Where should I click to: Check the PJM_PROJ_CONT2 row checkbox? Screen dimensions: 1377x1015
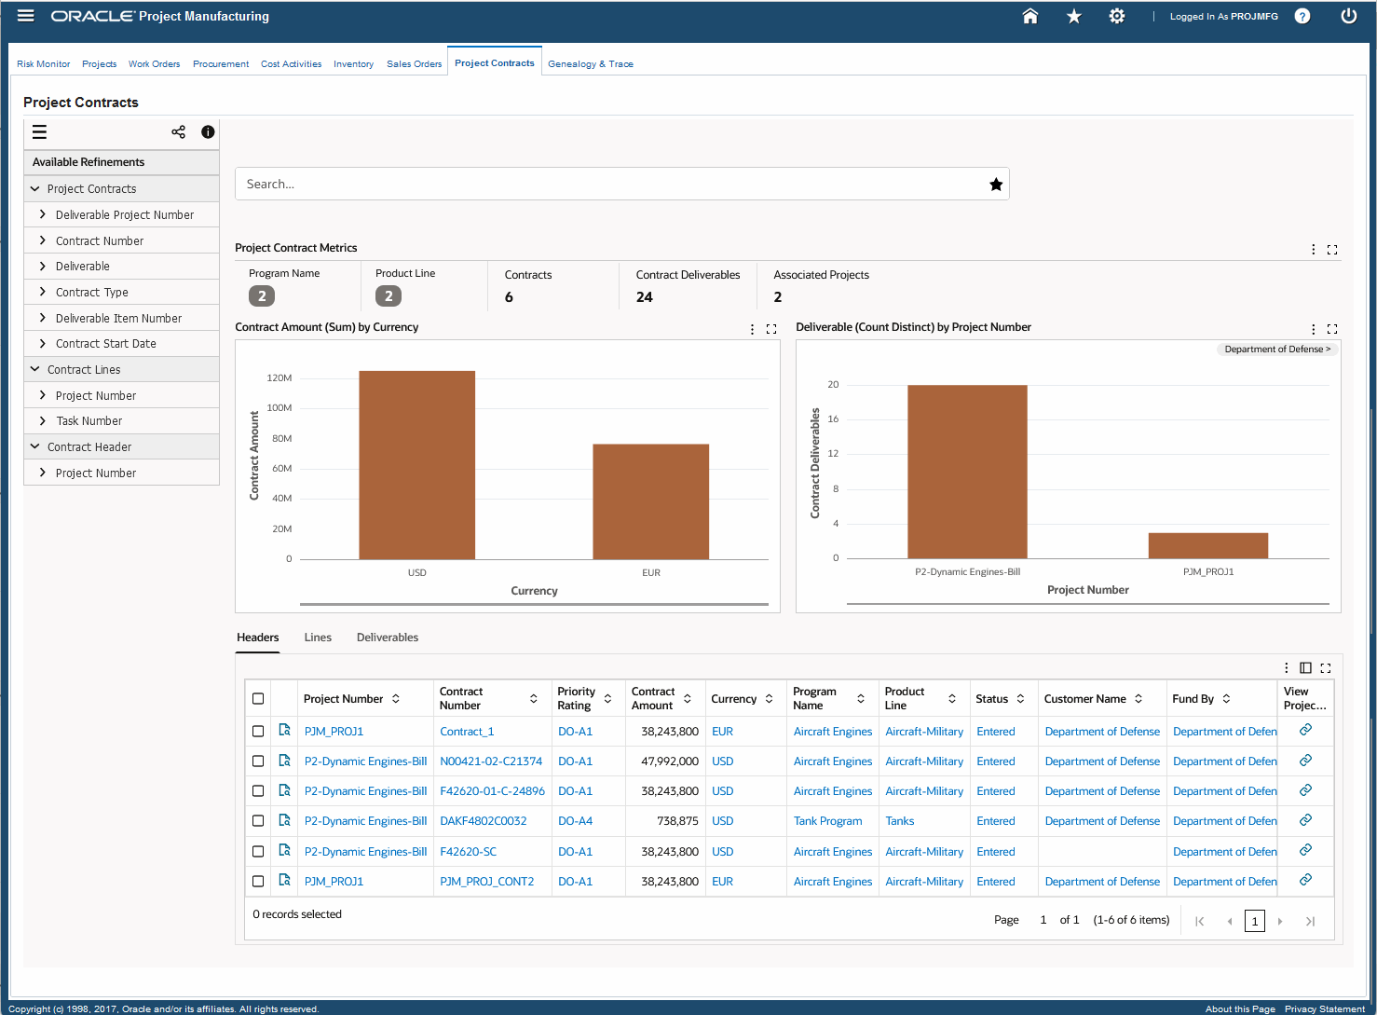[258, 881]
